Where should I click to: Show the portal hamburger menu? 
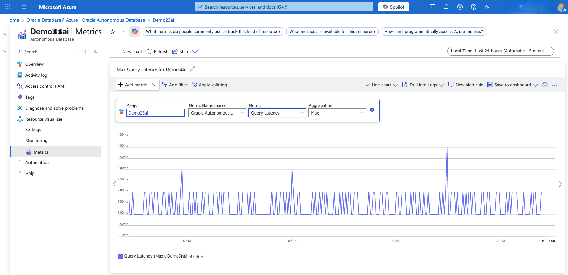coord(24,7)
